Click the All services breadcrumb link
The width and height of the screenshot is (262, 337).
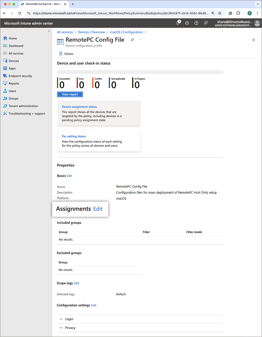pos(65,32)
